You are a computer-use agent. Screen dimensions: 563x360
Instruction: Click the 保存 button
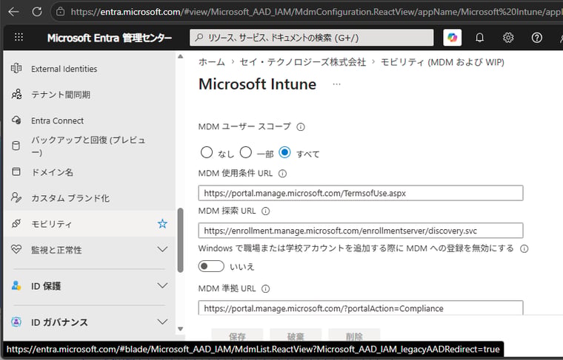click(237, 336)
